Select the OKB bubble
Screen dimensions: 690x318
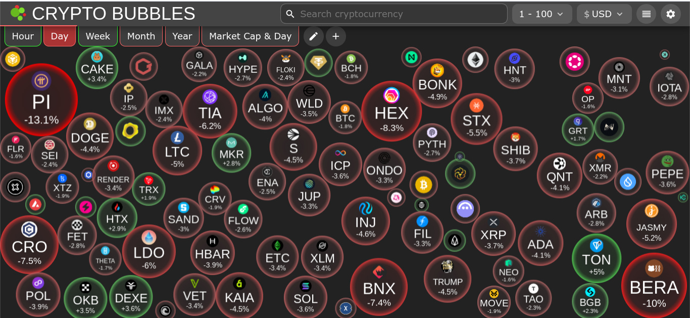pyautogui.click(x=85, y=299)
